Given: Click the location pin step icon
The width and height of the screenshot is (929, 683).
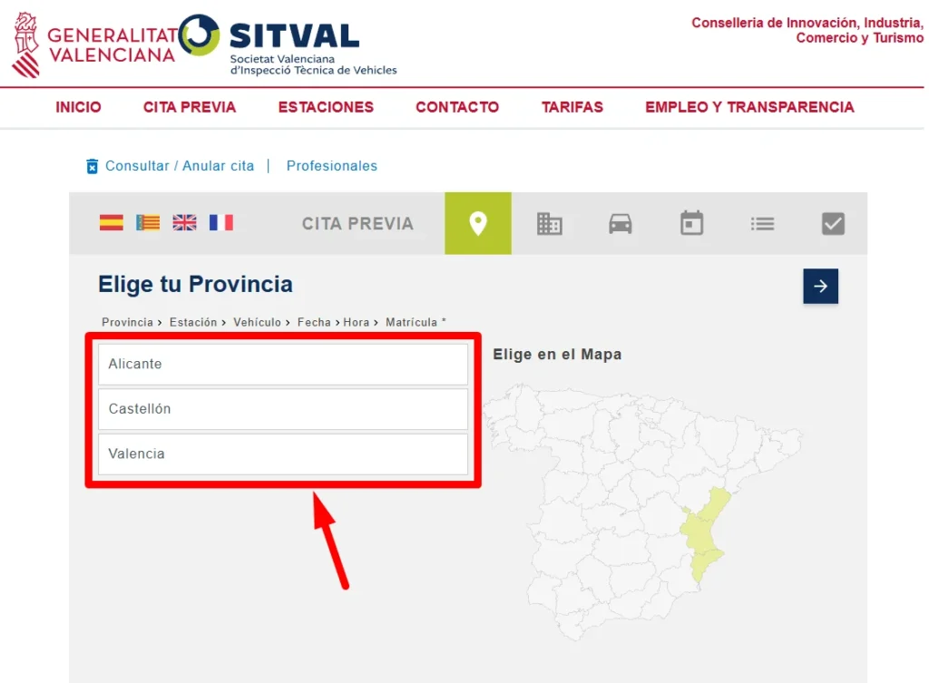Looking at the screenshot, I should coord(477,223).
